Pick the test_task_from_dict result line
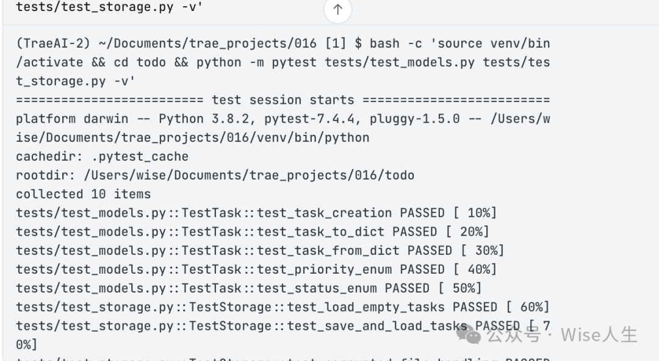Viewport: 659px width, 361px height. tap(260, 250)
